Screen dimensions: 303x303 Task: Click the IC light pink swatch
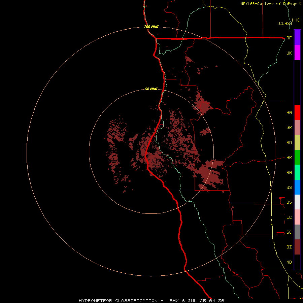(x=297, y=217)
